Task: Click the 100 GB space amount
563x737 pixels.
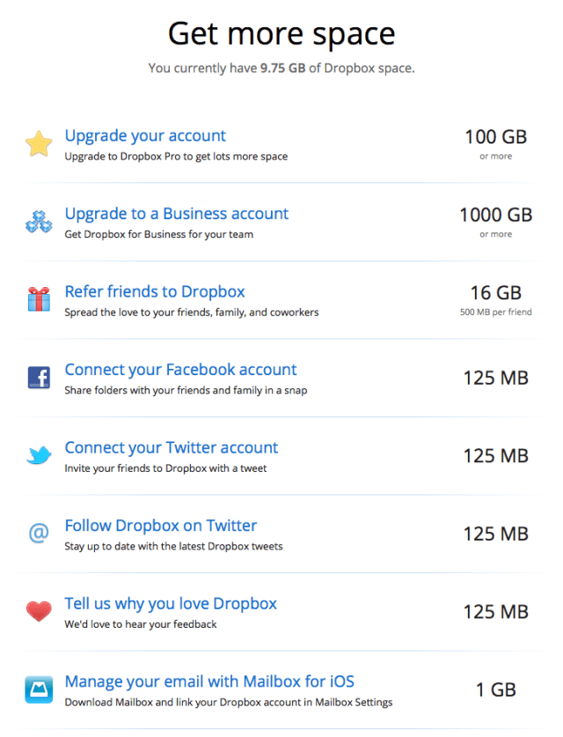Action: tap(495, 137)
